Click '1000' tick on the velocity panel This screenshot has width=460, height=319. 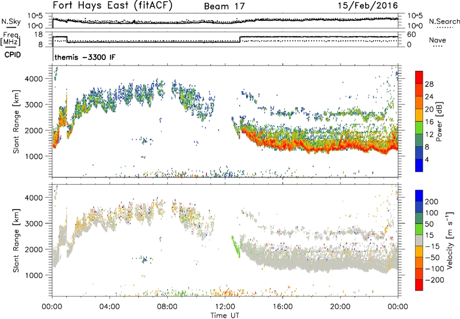(x=34, y=275)
